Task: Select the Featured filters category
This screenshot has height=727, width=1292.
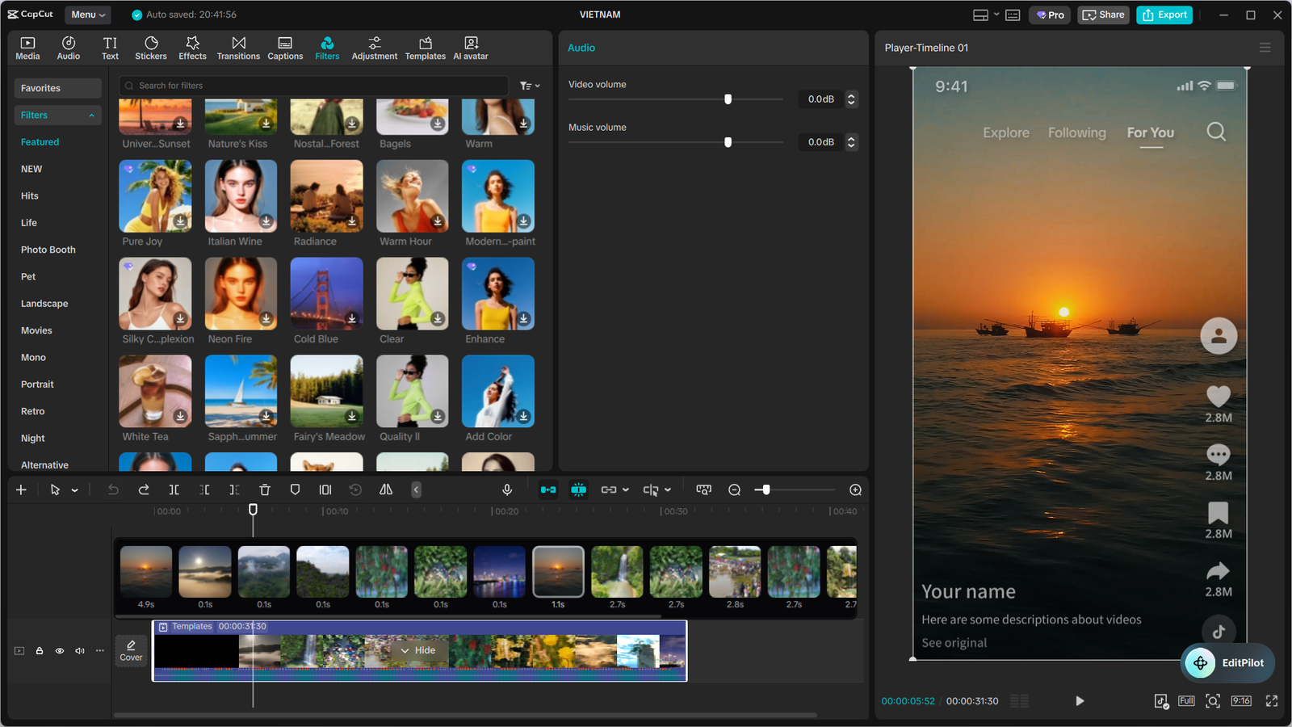Action: pos(40,141)
